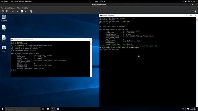The height and width of the screenshot is (111, 198).
Task: Click the prompt line in right PowerShell
Action: pos(109,49)
